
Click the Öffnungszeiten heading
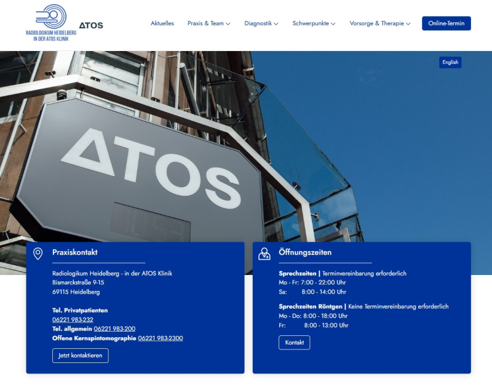305,252
